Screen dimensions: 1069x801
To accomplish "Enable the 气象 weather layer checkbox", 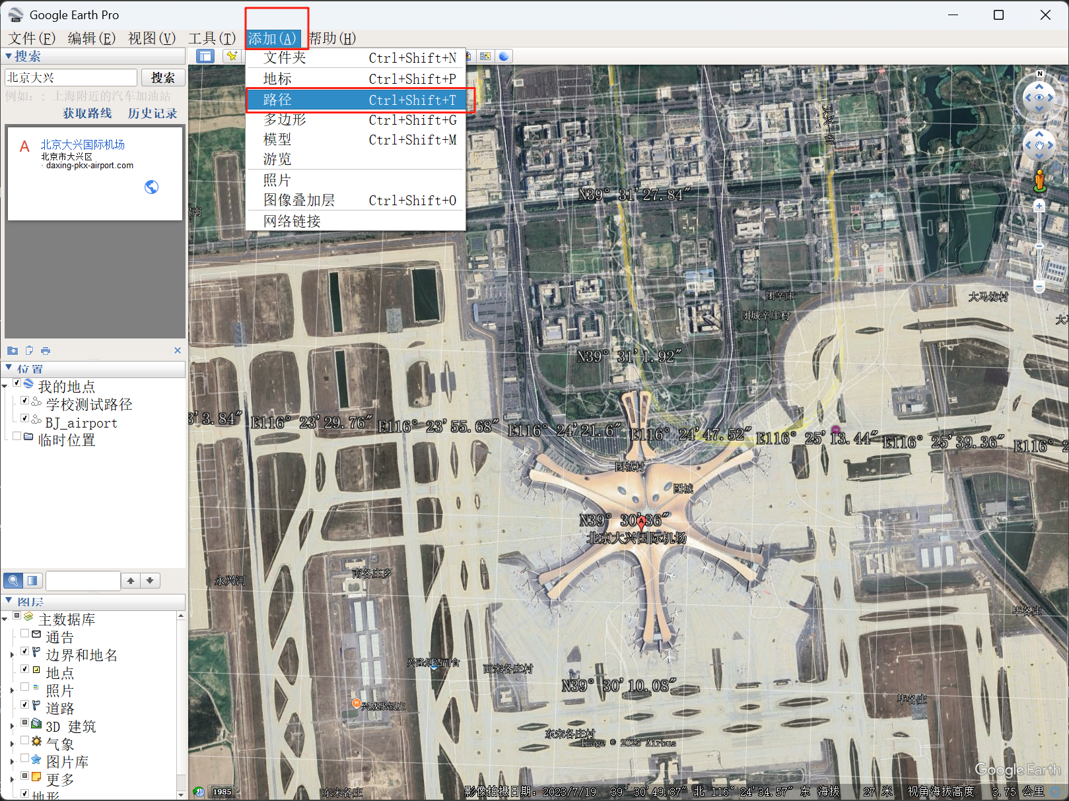I will [x=24, y=740].
